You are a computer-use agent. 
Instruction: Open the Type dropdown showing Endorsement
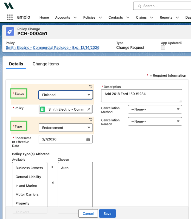pos(66,128)
